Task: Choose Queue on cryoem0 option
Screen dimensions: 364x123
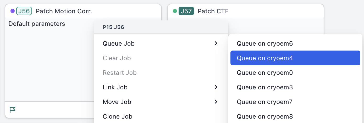Action: 265,72
